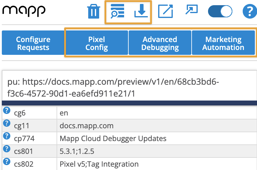Image resolution: width=257 pixels, height=170 pixels.
Task: Select the cs801 parameter name
Action: [x=24, y=151]
